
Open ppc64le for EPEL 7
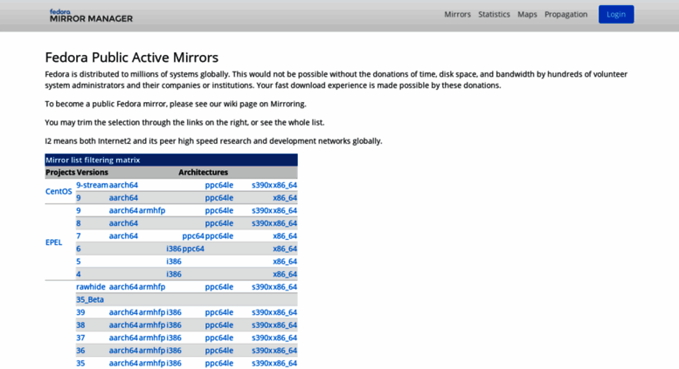(x=219, y=236)
